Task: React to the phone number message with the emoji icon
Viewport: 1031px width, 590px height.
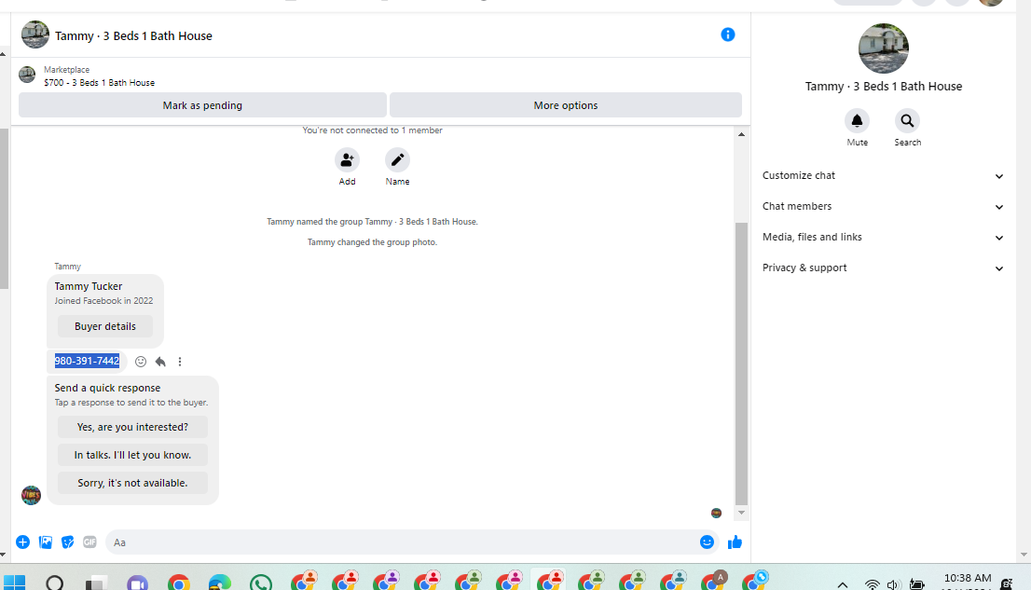Action: tap(141, 361)
